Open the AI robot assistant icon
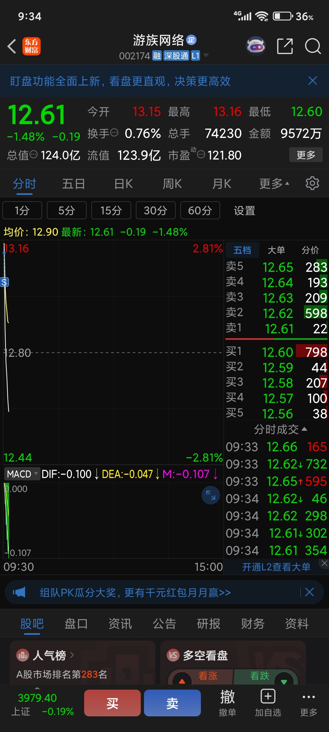This screenshot has width=329, height=732. point(255,46)
